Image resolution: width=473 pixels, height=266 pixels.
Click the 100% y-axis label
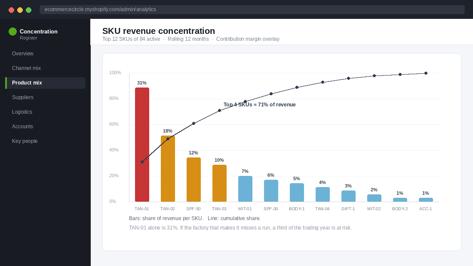pos(115,73)
